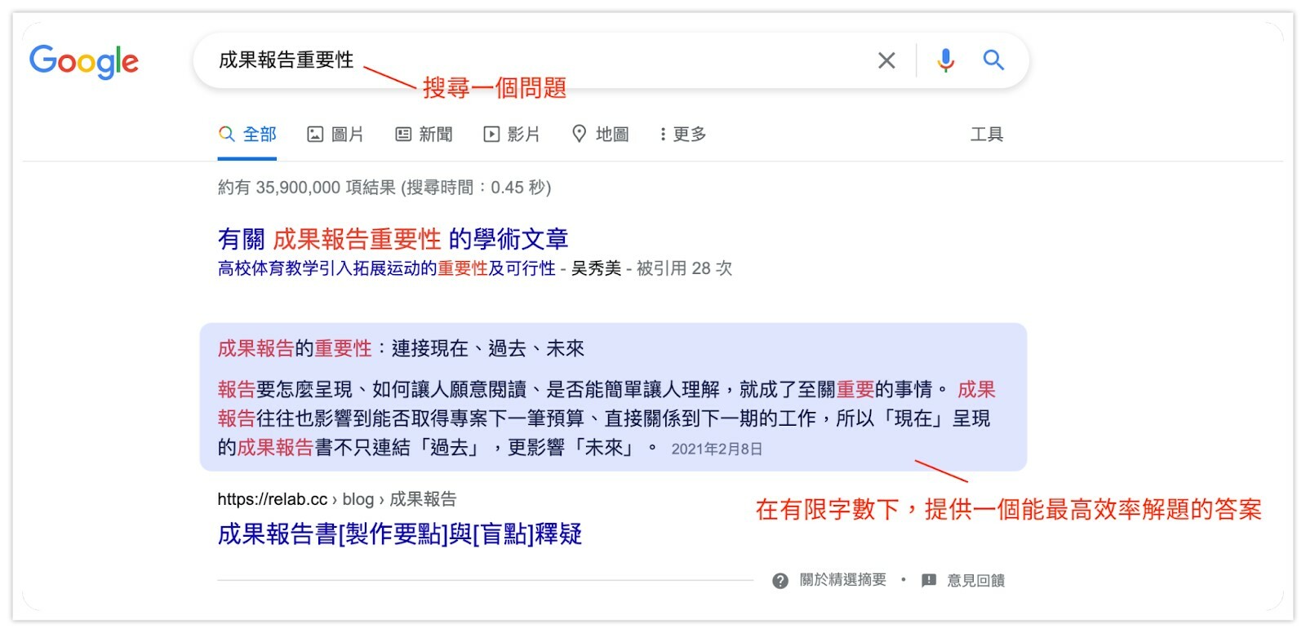This screenshot has height=633, width=1306.
Task: Clear the search box with X icon
Action: tap(886, 60)
